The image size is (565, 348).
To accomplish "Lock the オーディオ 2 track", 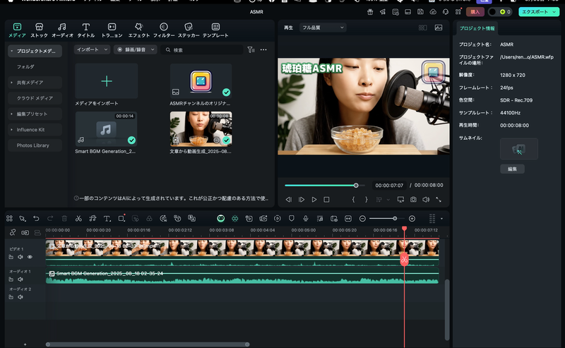I will (x=11, y=297).
